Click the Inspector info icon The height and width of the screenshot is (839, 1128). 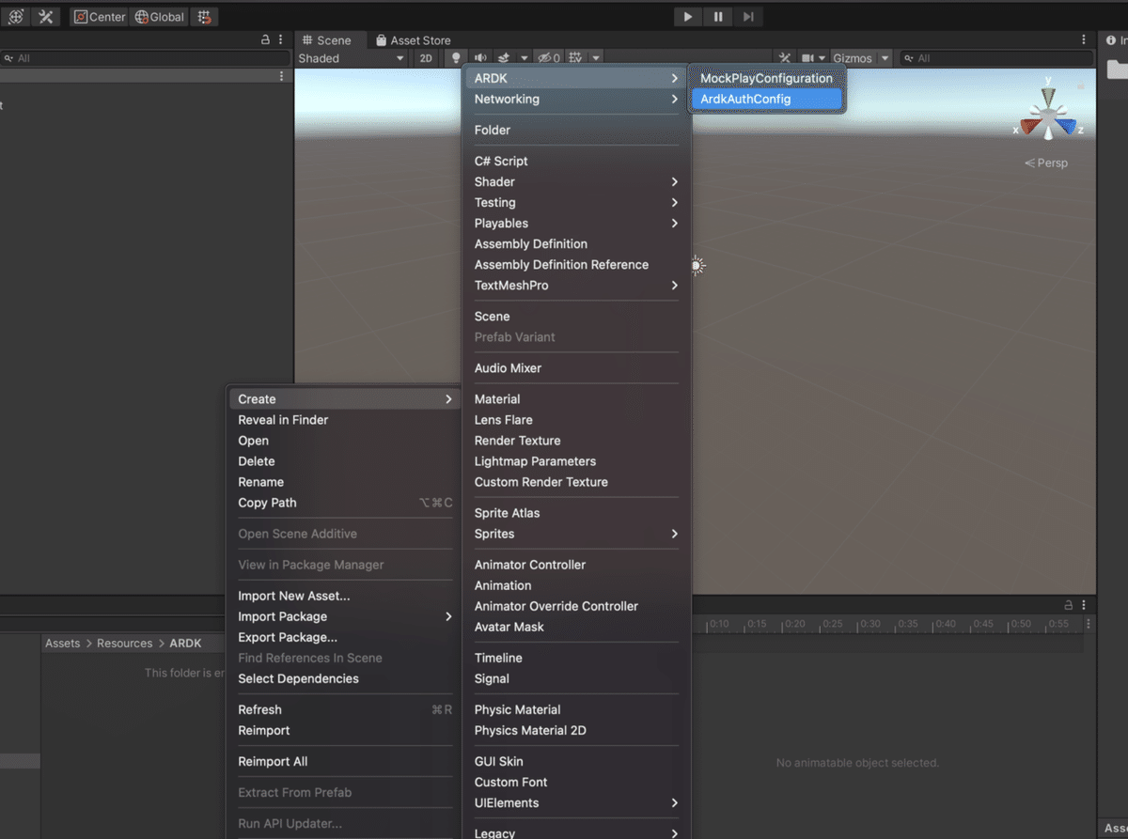click(1111, 40)
